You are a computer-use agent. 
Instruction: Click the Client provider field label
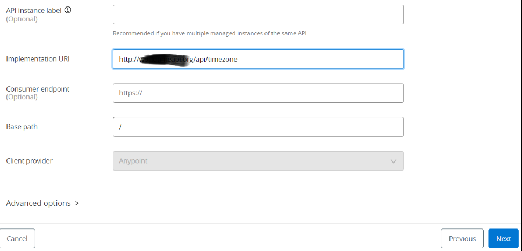point(29,161)
